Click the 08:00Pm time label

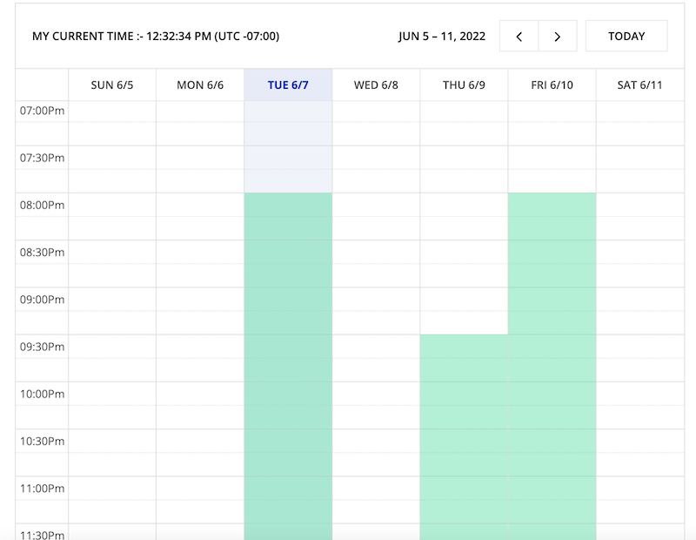coord(42,205)
